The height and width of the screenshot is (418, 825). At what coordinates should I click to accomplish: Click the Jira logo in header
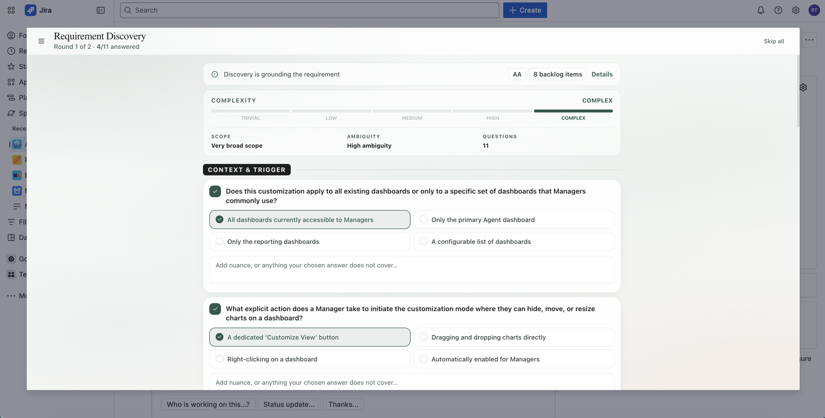click(38, 10)
